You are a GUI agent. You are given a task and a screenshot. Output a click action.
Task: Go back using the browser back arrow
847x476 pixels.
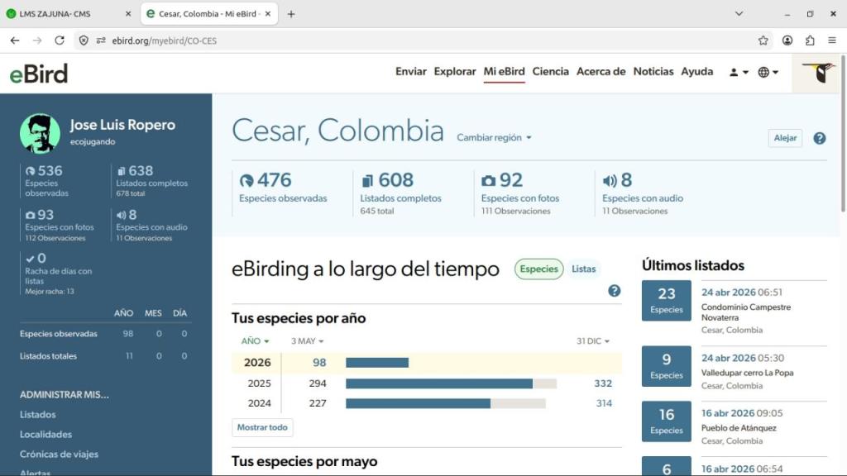pyautogui.click(x=15, y=40)
